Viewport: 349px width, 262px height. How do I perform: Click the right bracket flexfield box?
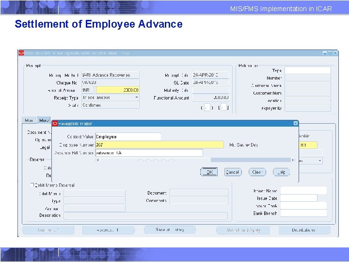(223, 107)
